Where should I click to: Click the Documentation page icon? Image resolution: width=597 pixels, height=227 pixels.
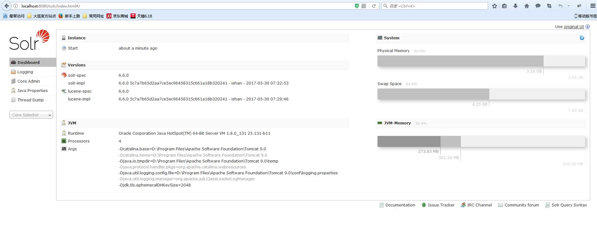[382, 205]
